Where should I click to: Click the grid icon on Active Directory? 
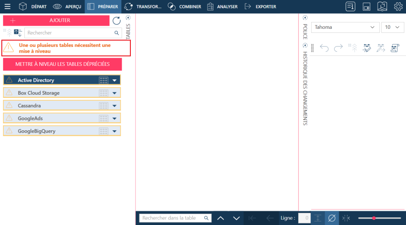point(104,80)
